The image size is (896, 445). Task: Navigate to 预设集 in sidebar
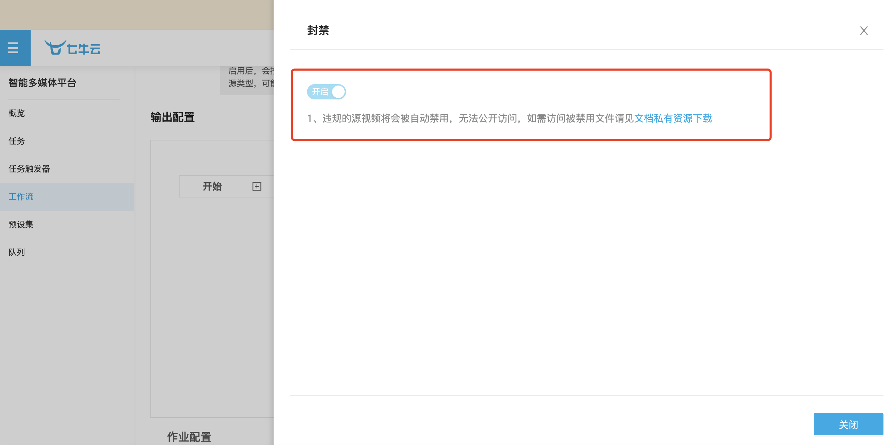[21, 224]
